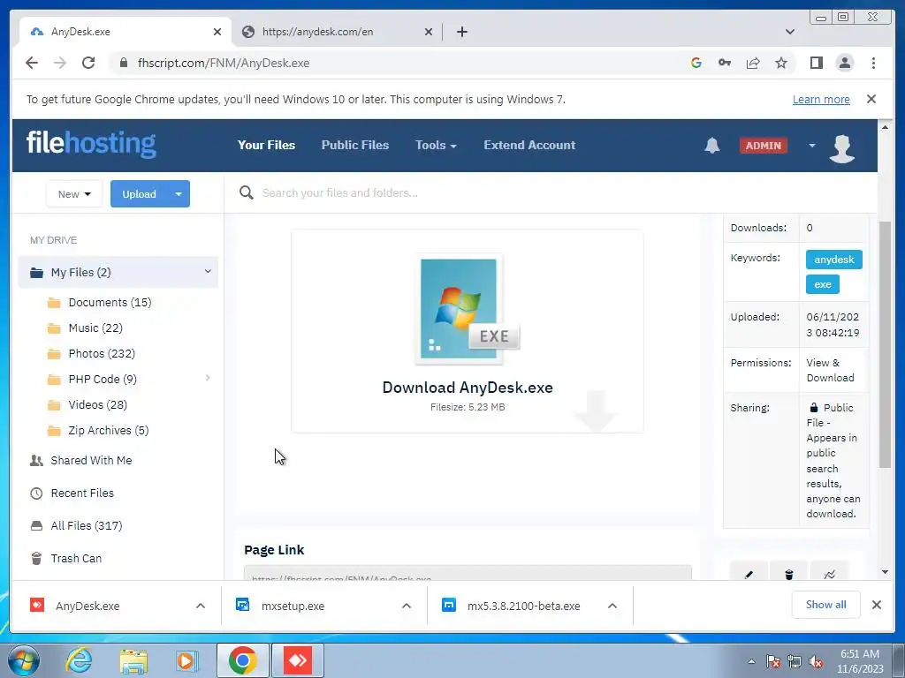Screen dimensions: 905x678
Task: Click Download AnyDesk.exe link
Action: (468, 388)
